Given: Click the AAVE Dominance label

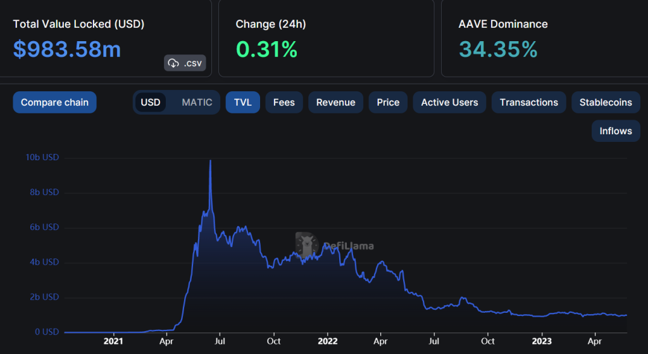Looking at the screenshot, I should (503, 24).
